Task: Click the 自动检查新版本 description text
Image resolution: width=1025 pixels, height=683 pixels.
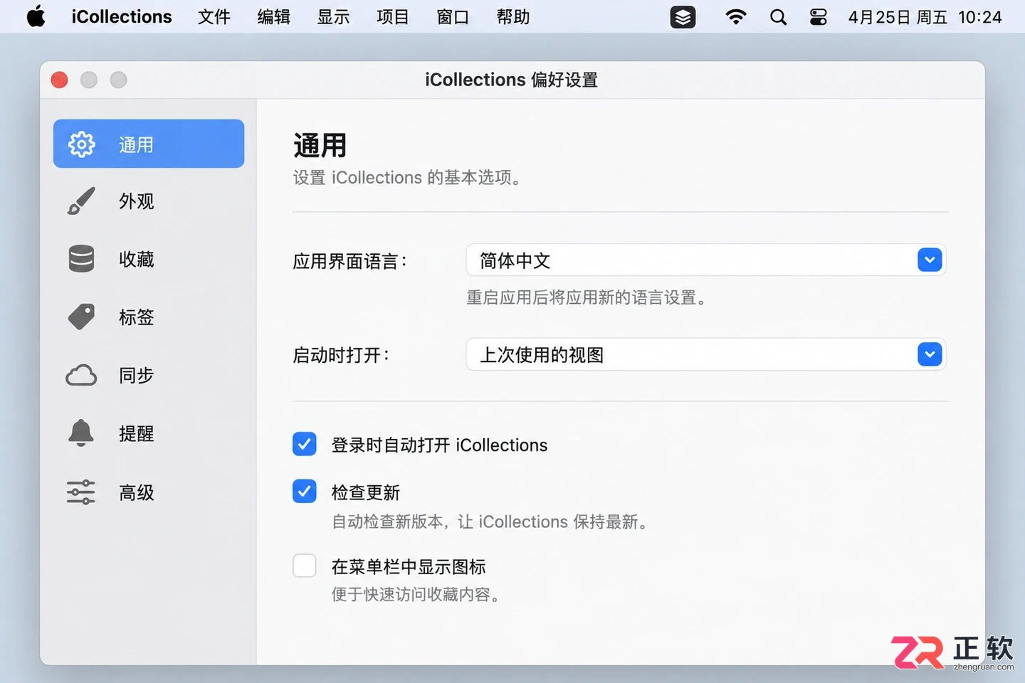Action: [x=491, y=522]
